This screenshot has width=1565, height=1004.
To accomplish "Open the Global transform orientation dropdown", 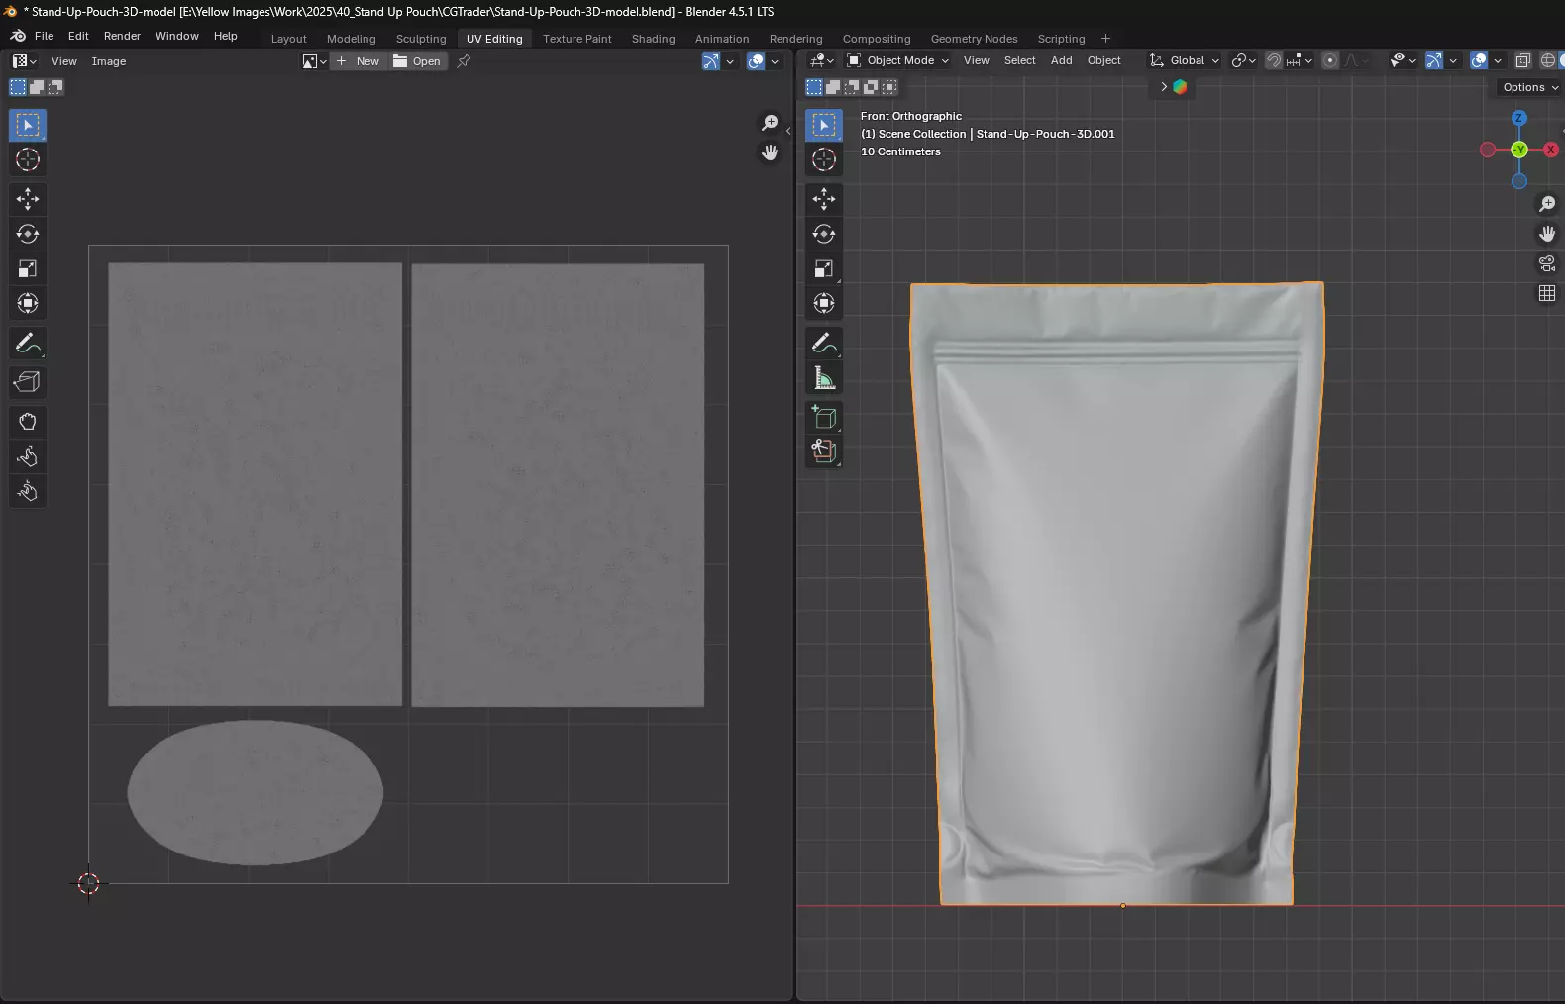I will tap(1185, 60).
